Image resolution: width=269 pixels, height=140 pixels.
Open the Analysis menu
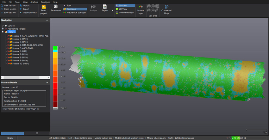pyautogui.click(x=34, y=2)
